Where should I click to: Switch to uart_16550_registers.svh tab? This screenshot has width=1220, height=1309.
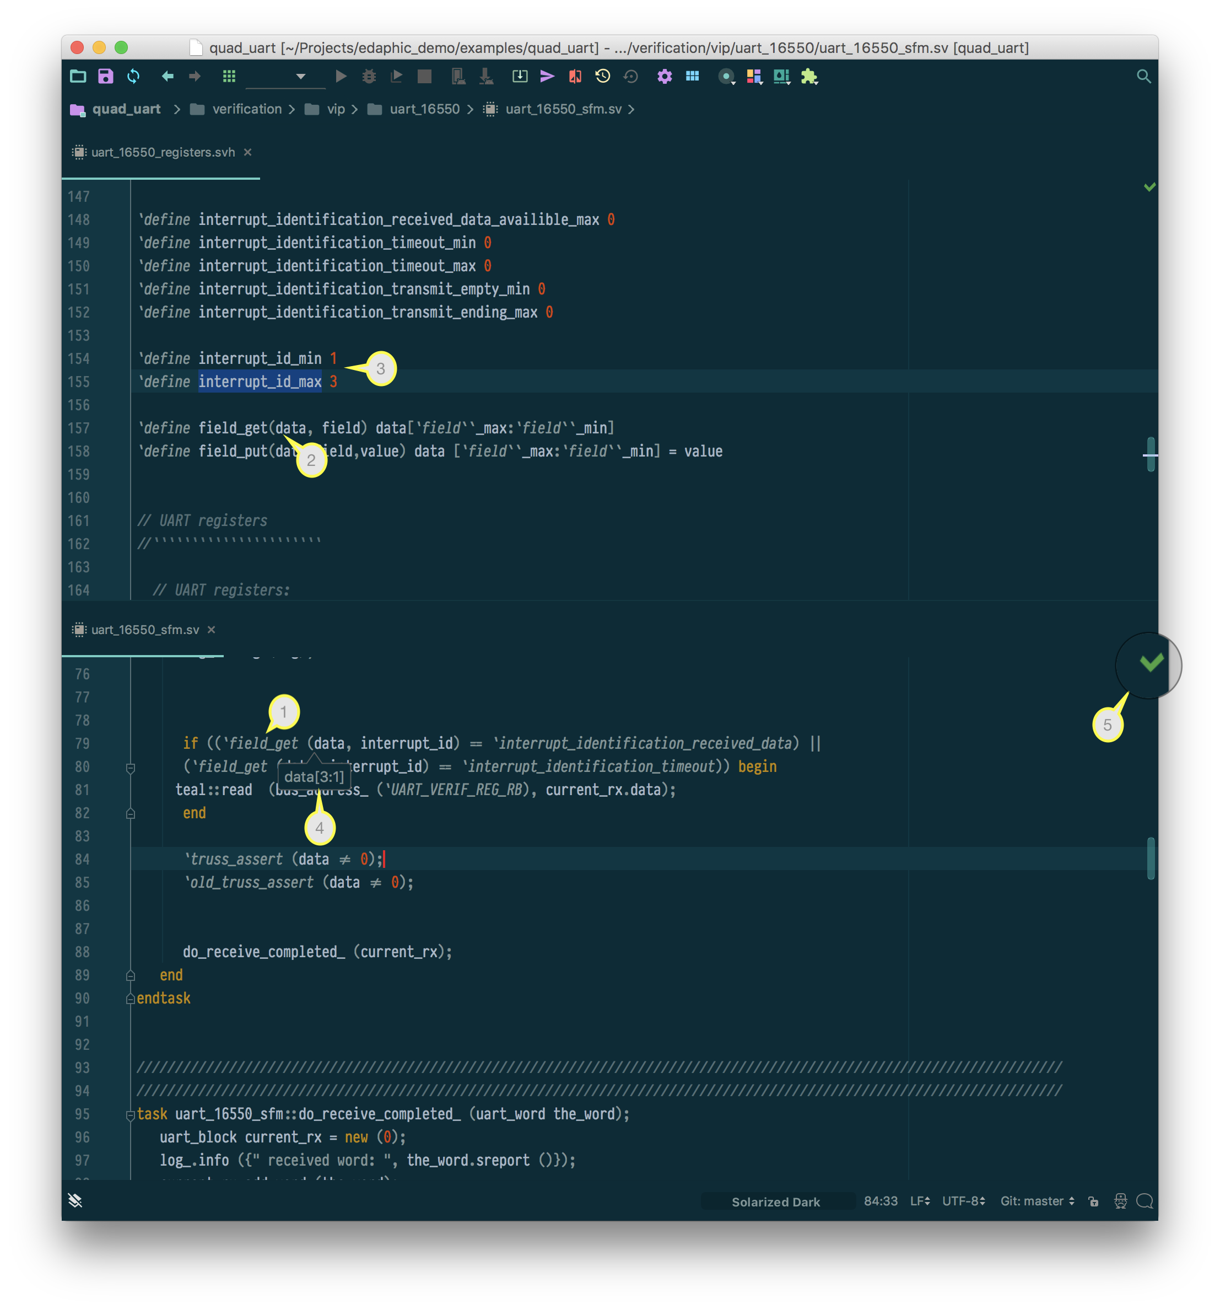(x=163, y=152)
